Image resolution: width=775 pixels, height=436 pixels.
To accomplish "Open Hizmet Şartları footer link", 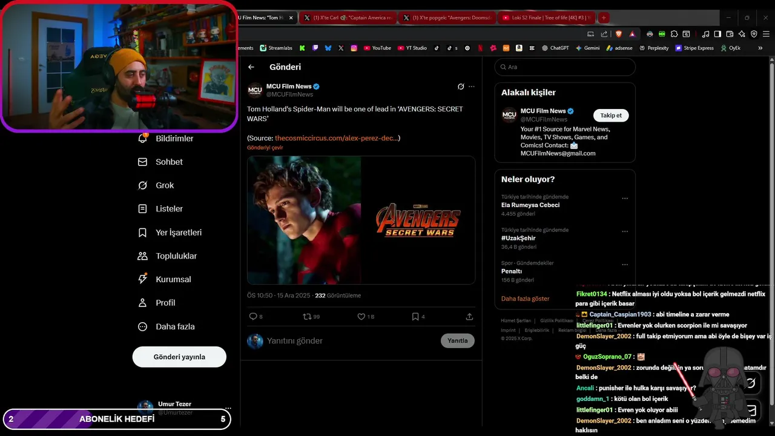I will click(516, 320).
